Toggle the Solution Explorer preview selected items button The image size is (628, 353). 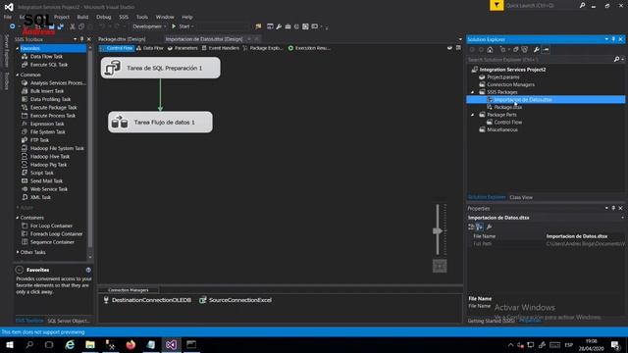coord(546,50)
